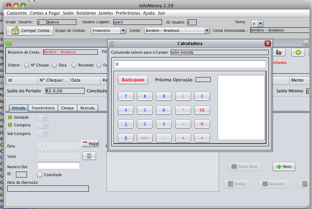Click the green chart icon of the report window
Viewport: 312px width, 209px height.
point(9,43)
